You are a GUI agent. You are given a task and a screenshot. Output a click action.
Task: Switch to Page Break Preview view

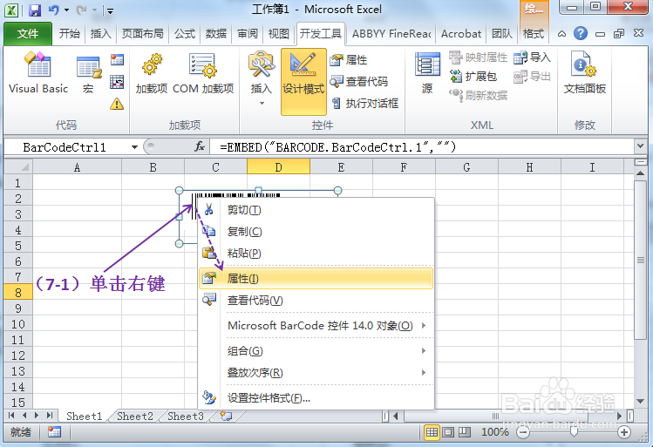(465, 432)
